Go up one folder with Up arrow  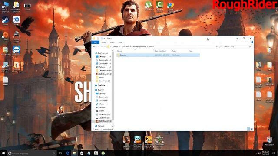click(105, 46)
